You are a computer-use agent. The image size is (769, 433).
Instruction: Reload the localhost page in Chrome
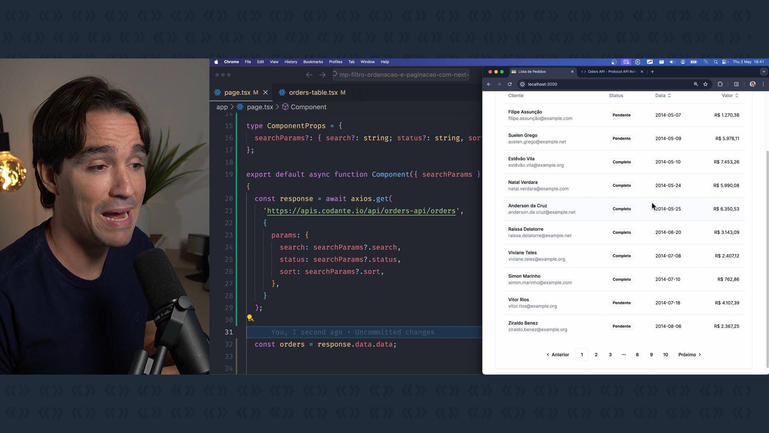510,84
